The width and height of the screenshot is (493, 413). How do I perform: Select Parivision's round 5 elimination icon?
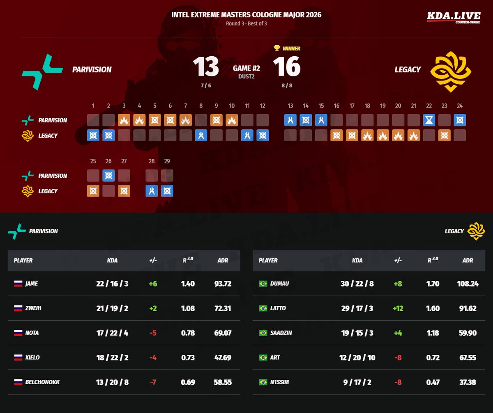point(155,120)
